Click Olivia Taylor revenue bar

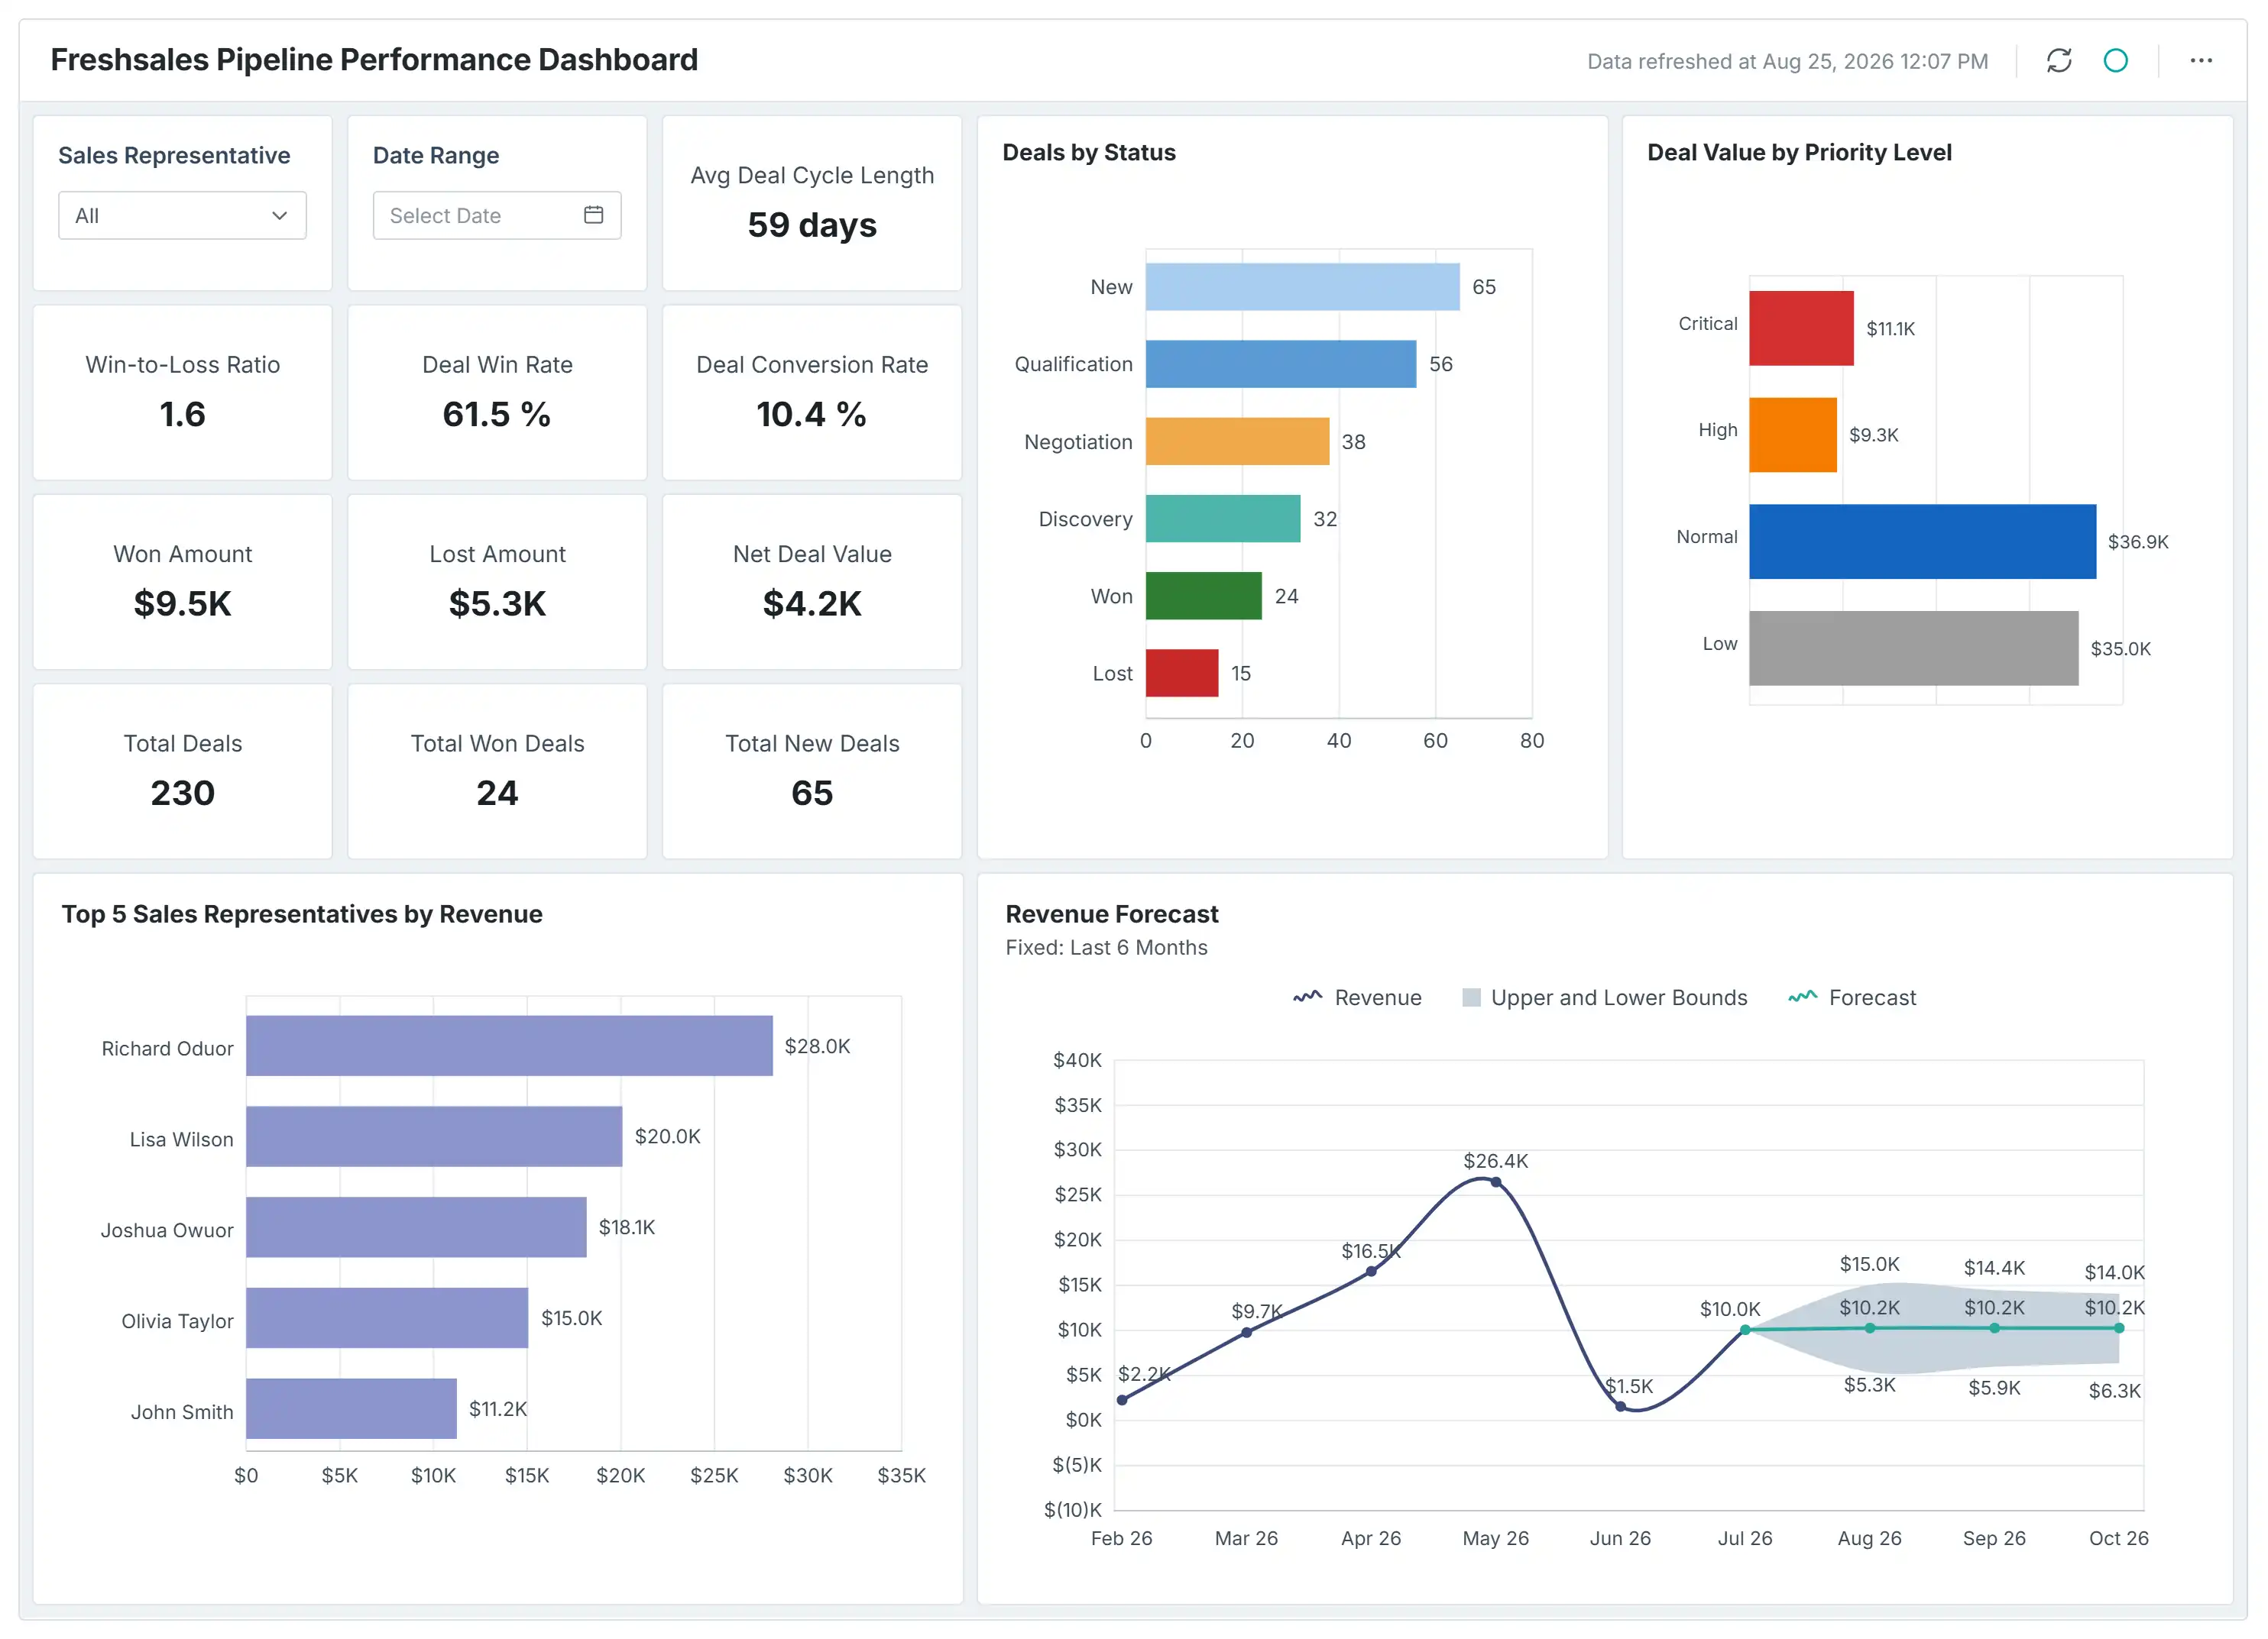387,1317
